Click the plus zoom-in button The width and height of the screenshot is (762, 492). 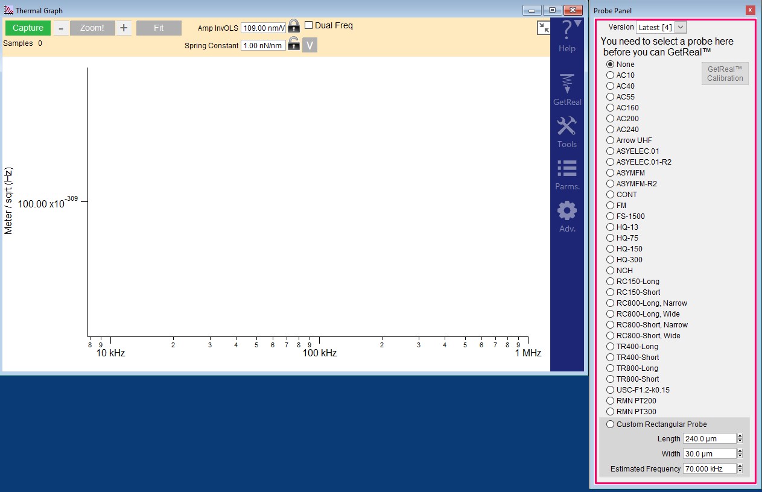click(x=124, y=28)
